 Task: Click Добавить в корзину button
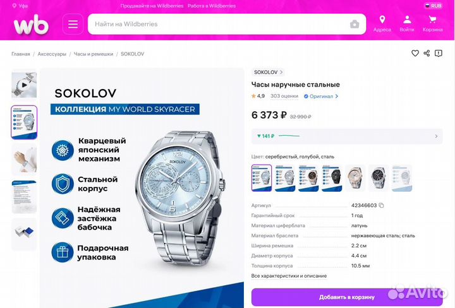(x=347, y=297)
